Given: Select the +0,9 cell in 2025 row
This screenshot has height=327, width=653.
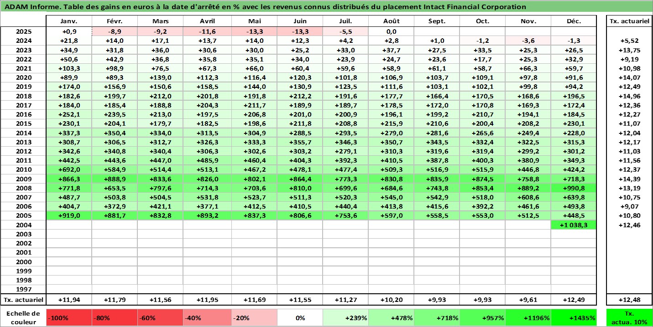Looking at the screenshot, I should tap(69, 31).
